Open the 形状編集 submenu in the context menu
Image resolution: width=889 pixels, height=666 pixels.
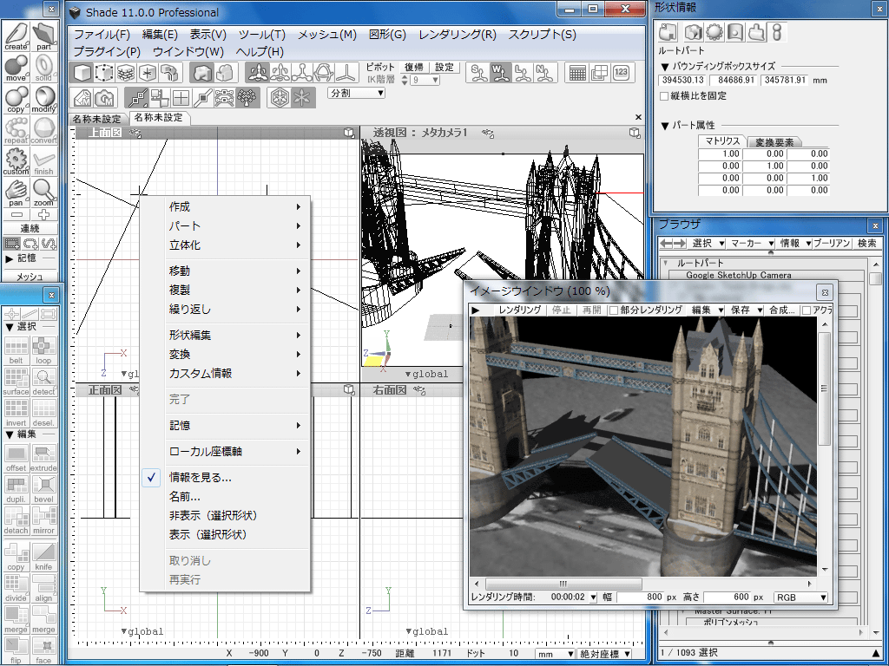225,336
